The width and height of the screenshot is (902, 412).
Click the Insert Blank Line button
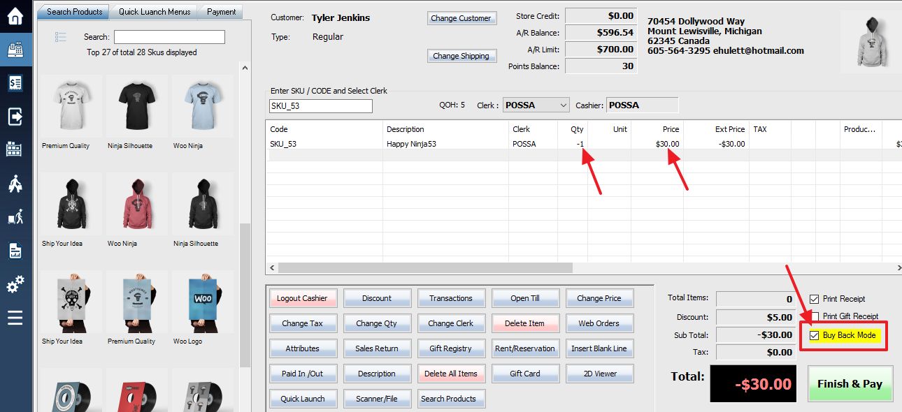tap(599, 348)
